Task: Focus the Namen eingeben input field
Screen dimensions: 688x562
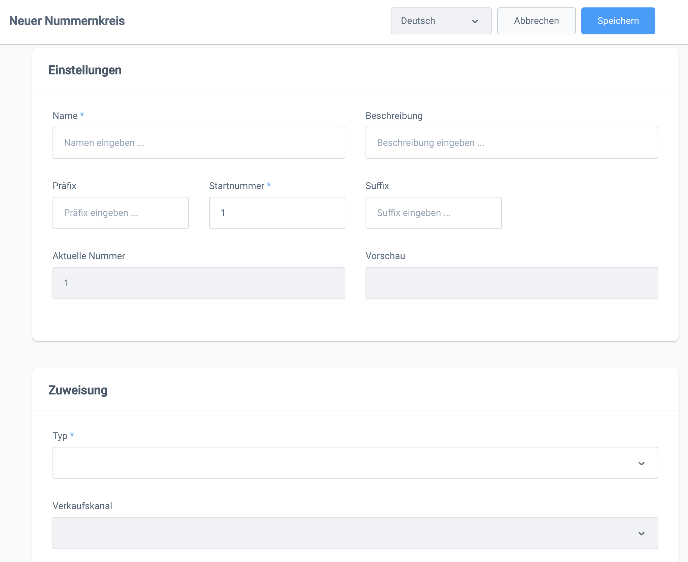Action: click(x=199, y=143)
